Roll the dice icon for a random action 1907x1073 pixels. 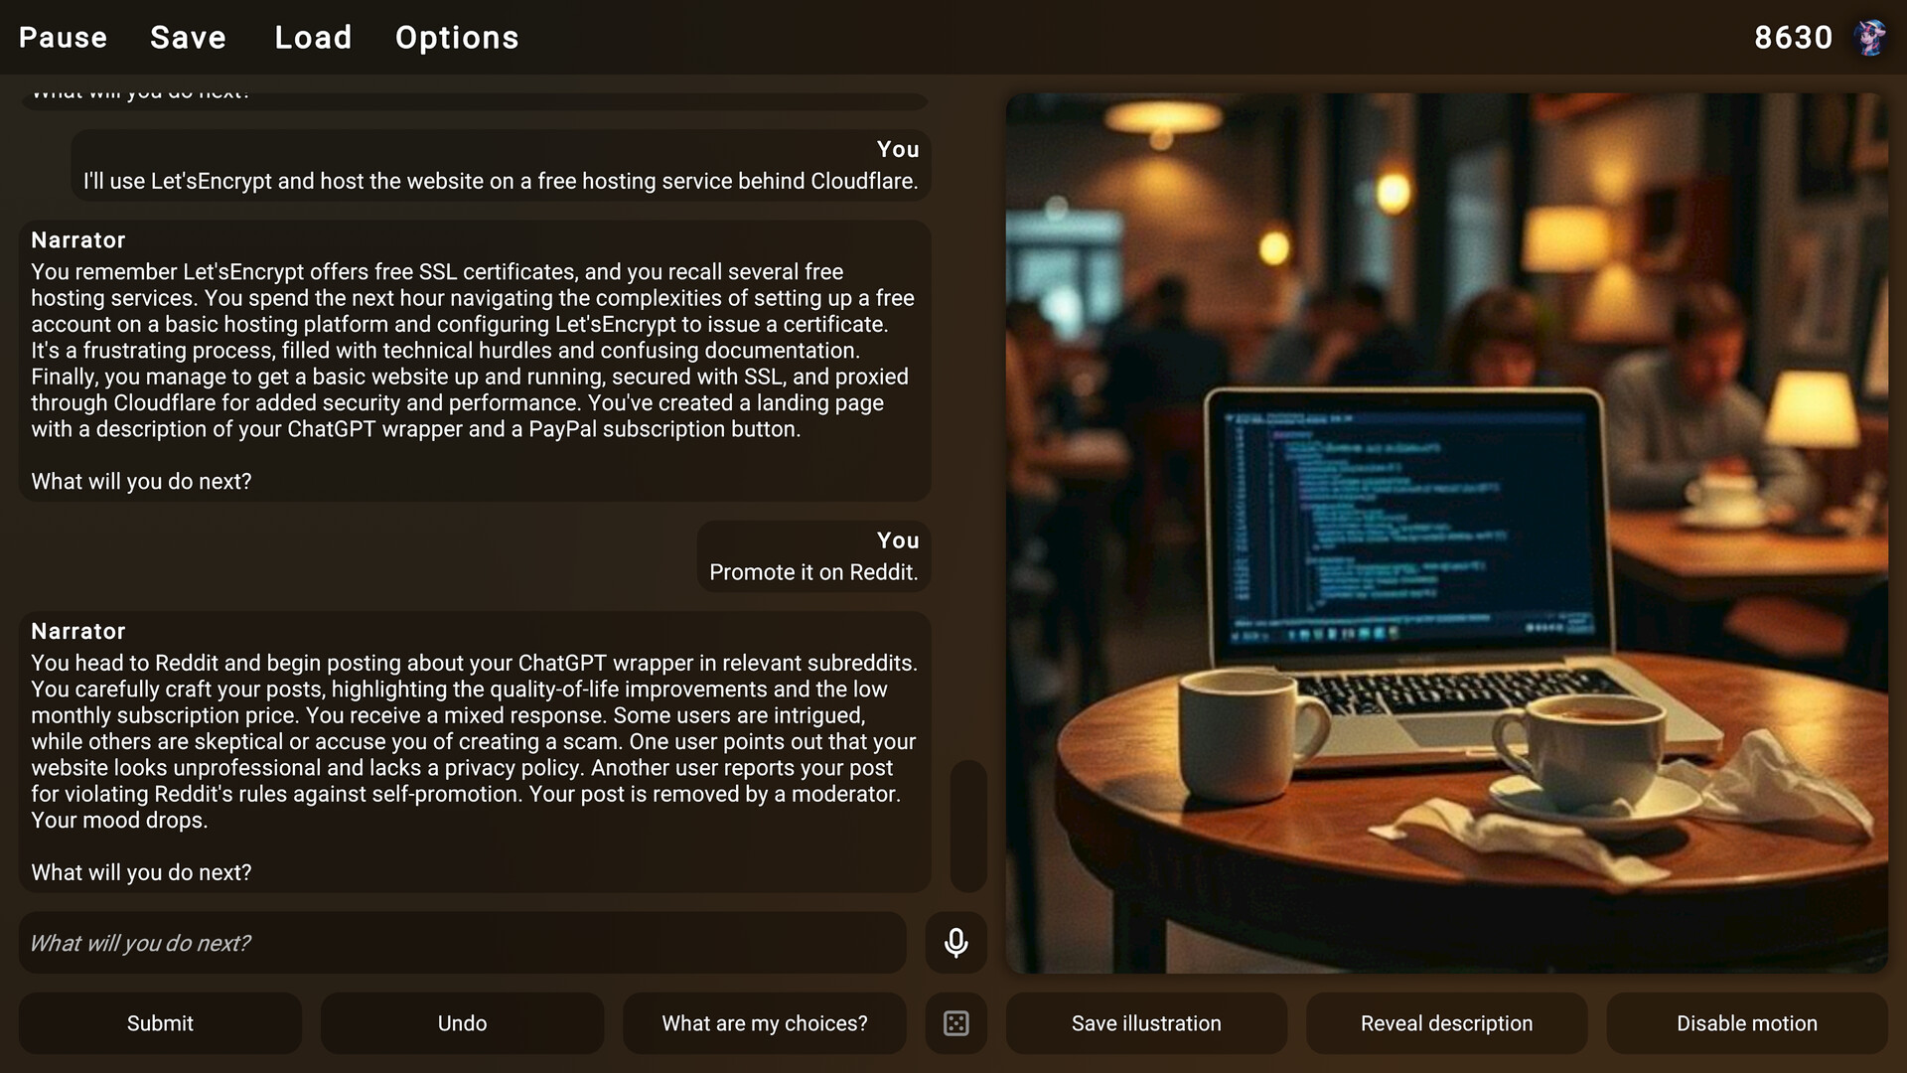(x=955, y=1022)
